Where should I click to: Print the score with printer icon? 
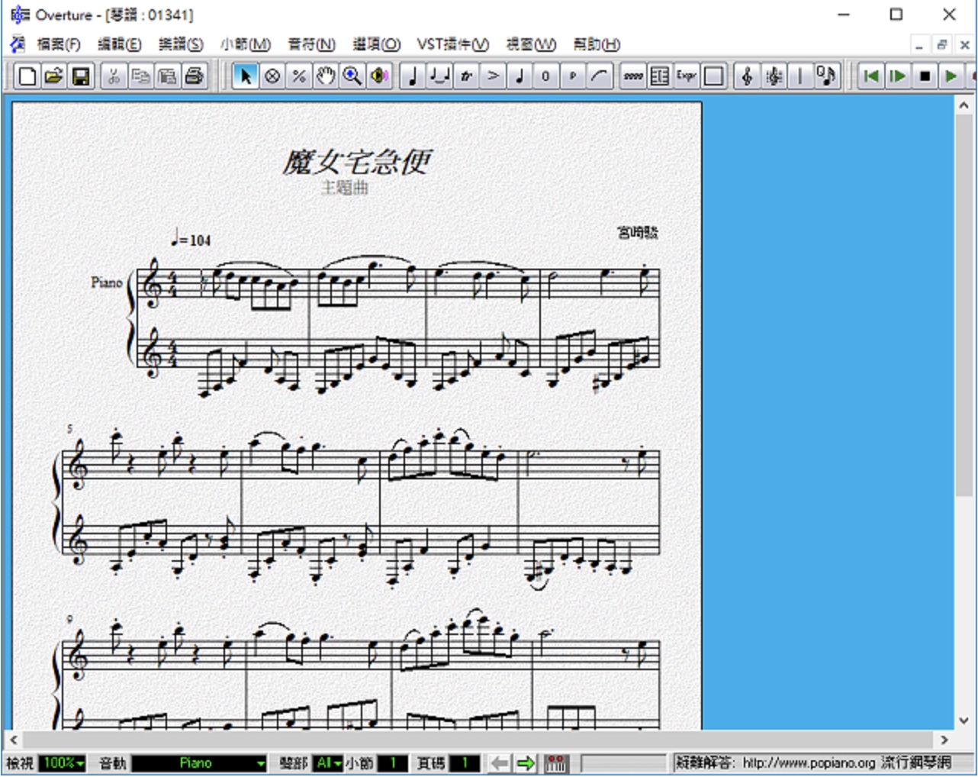coord(194,76)
